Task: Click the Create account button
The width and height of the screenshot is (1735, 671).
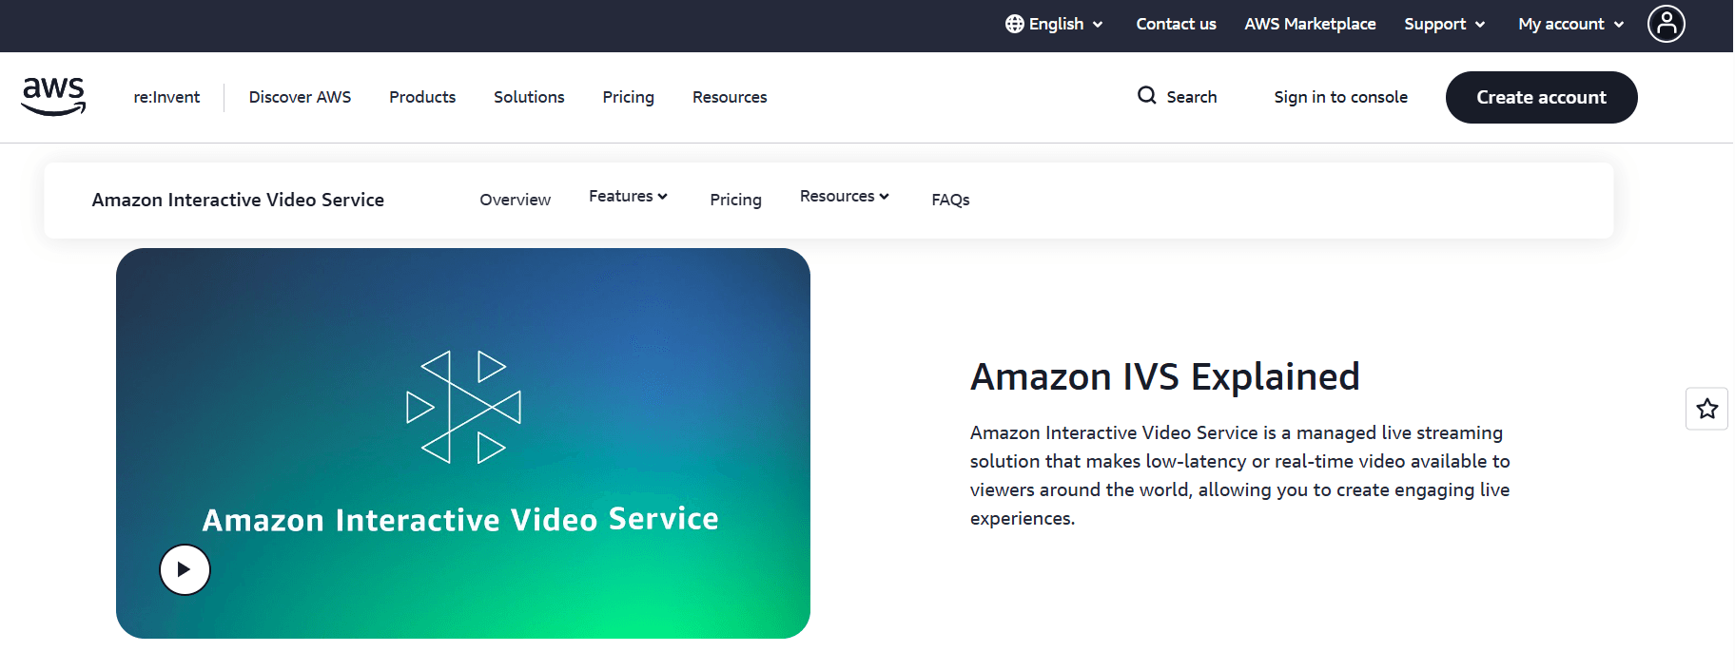Action: [1541, 97]
